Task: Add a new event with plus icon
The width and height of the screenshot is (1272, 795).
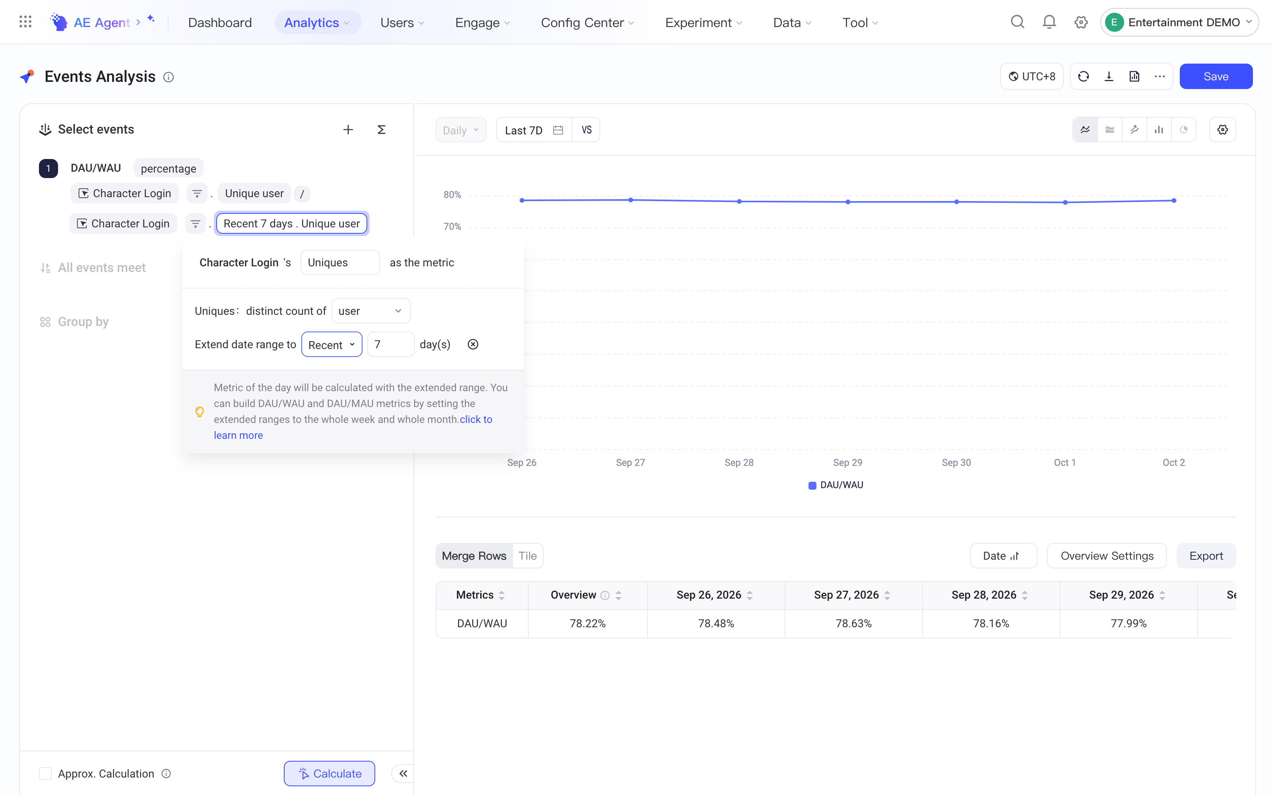Action: coord(348,130)
